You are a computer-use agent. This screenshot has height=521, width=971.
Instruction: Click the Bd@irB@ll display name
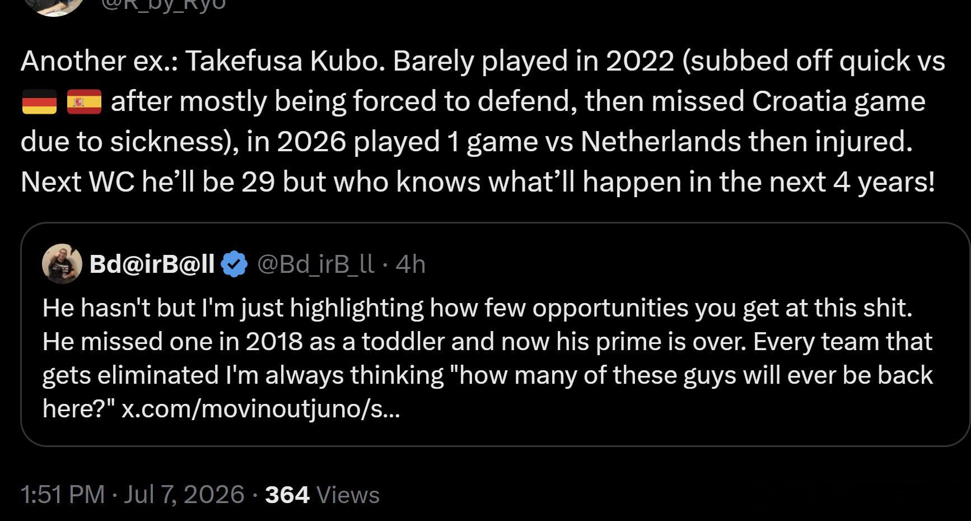click(152, 263)
